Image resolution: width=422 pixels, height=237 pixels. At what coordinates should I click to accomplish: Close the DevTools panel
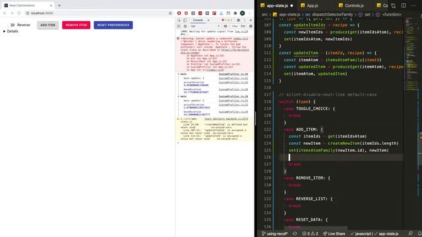(251, 20)
